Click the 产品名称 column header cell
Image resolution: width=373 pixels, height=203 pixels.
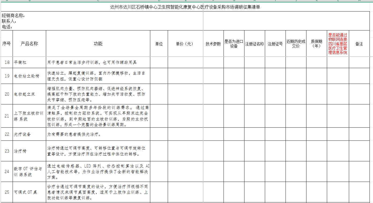pyautogui.click(x=29, y=44)
